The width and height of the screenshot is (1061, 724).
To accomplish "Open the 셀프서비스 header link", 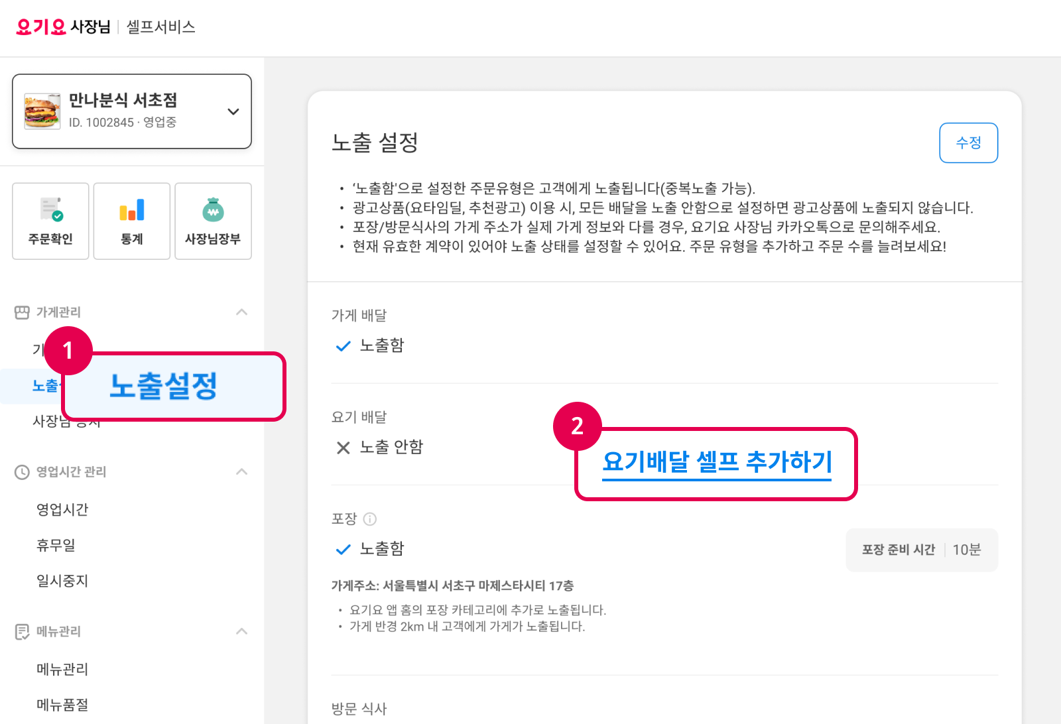I will 160,27.
